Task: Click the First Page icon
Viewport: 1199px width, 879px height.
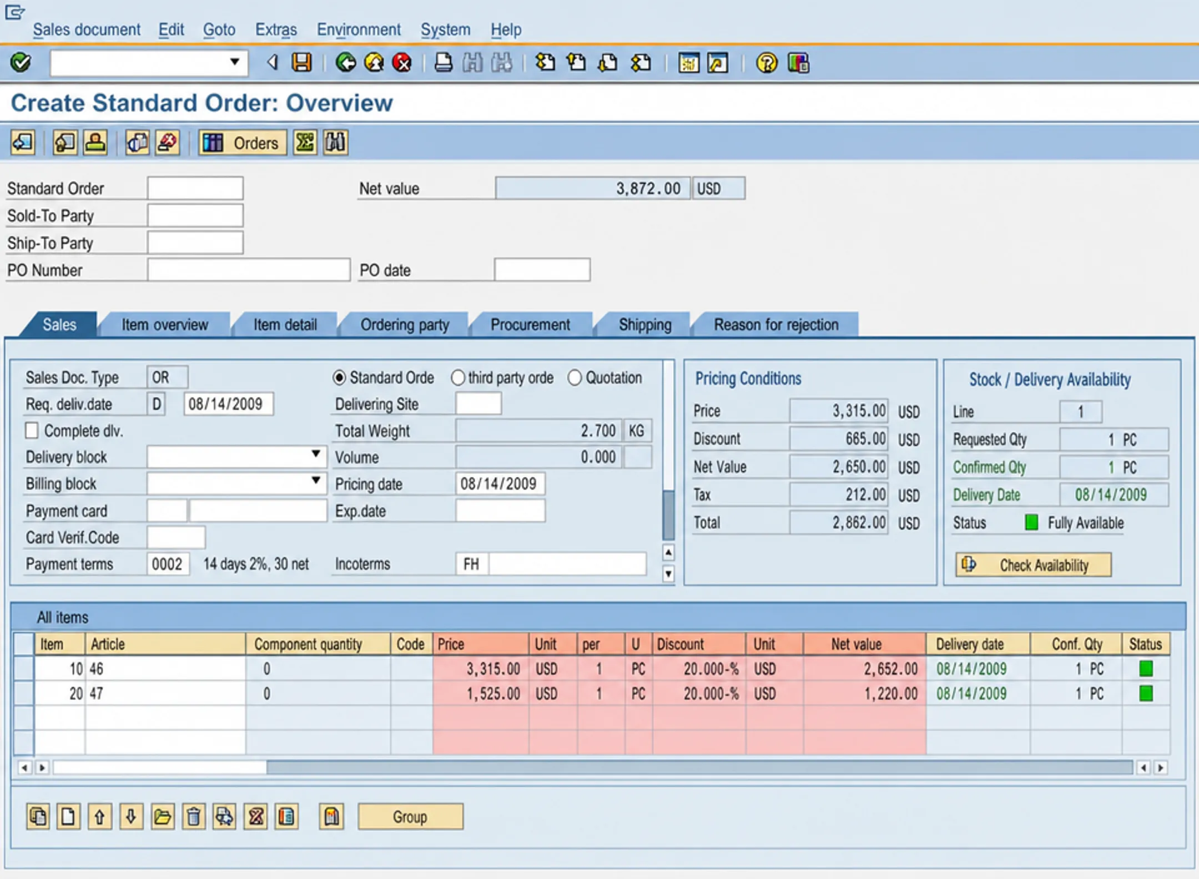Action: click(545, 62)
